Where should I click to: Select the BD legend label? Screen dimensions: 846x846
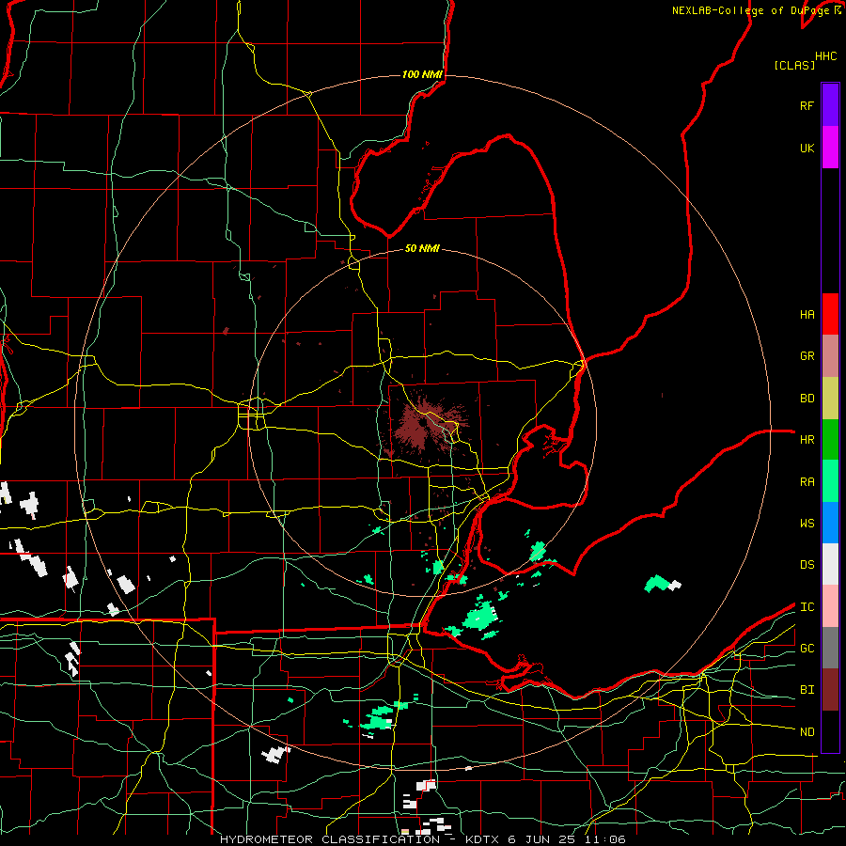[807, 399]
